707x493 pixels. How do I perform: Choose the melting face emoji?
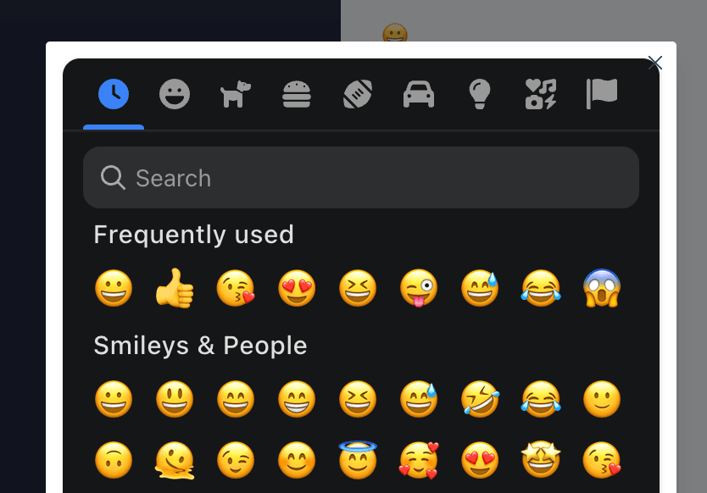tap(175, 461)
